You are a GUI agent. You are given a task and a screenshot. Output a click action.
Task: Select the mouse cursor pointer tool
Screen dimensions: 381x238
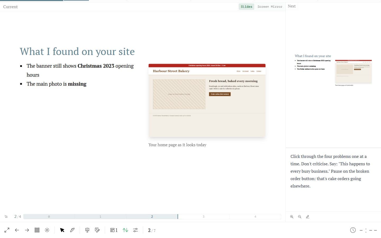pyautogui.click(x=62, y=230)
